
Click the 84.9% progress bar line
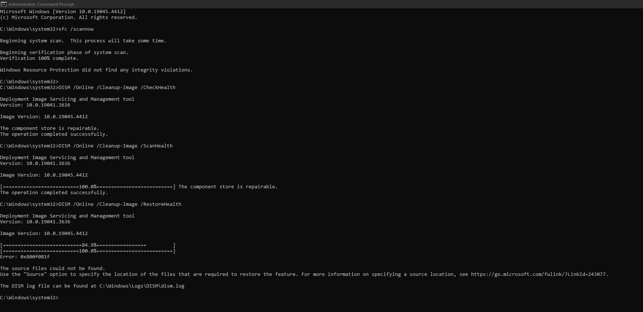88,245
